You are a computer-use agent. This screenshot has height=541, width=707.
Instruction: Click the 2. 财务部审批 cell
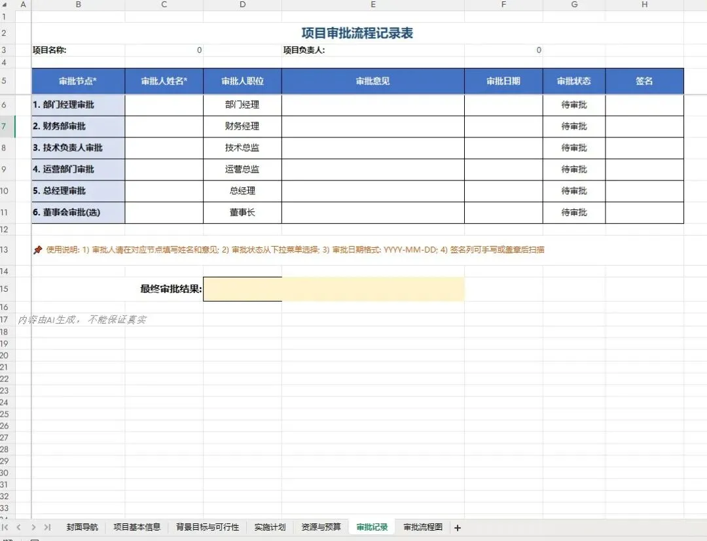(x=78, y=126)
